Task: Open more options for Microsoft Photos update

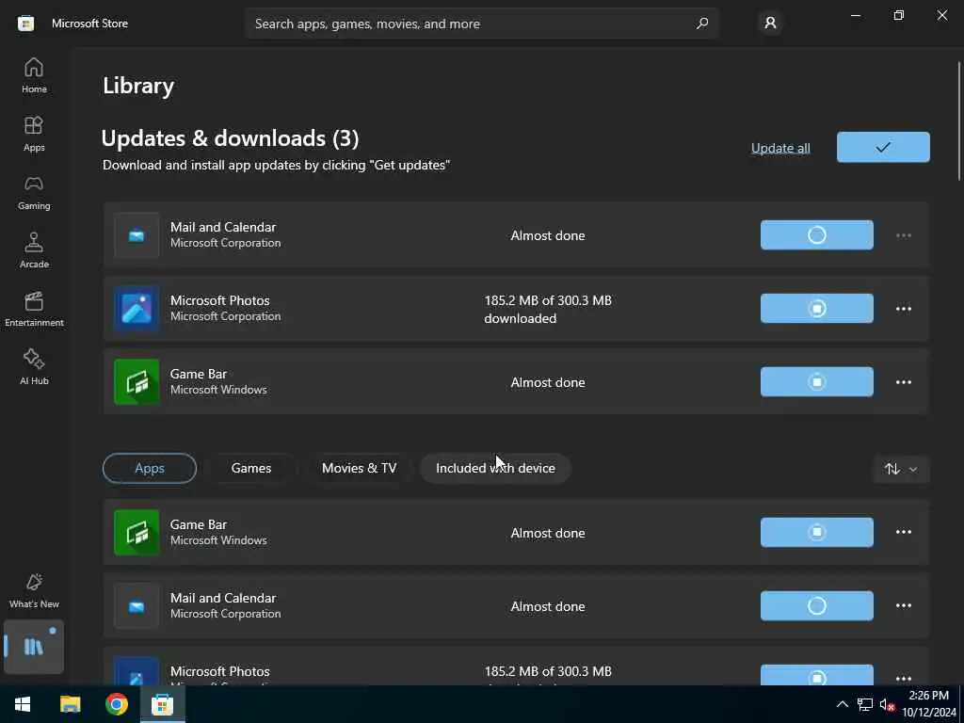Action: click(x=903, y=309)
